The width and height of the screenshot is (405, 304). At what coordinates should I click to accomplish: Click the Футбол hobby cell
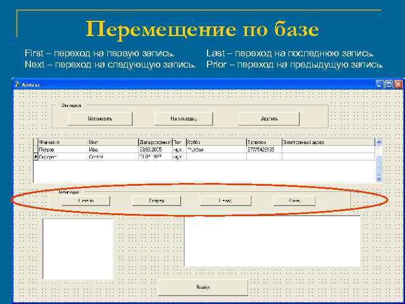[216, 149]
